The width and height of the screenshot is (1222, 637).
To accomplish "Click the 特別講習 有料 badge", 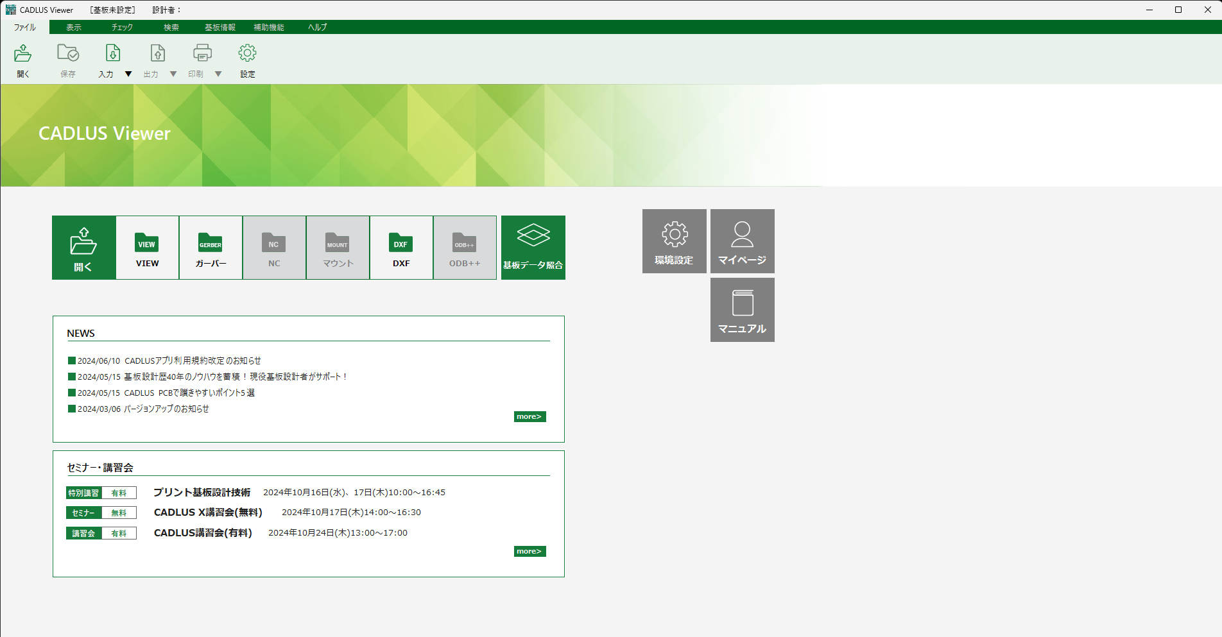I will pyautogui.click(x=101, y=493).
